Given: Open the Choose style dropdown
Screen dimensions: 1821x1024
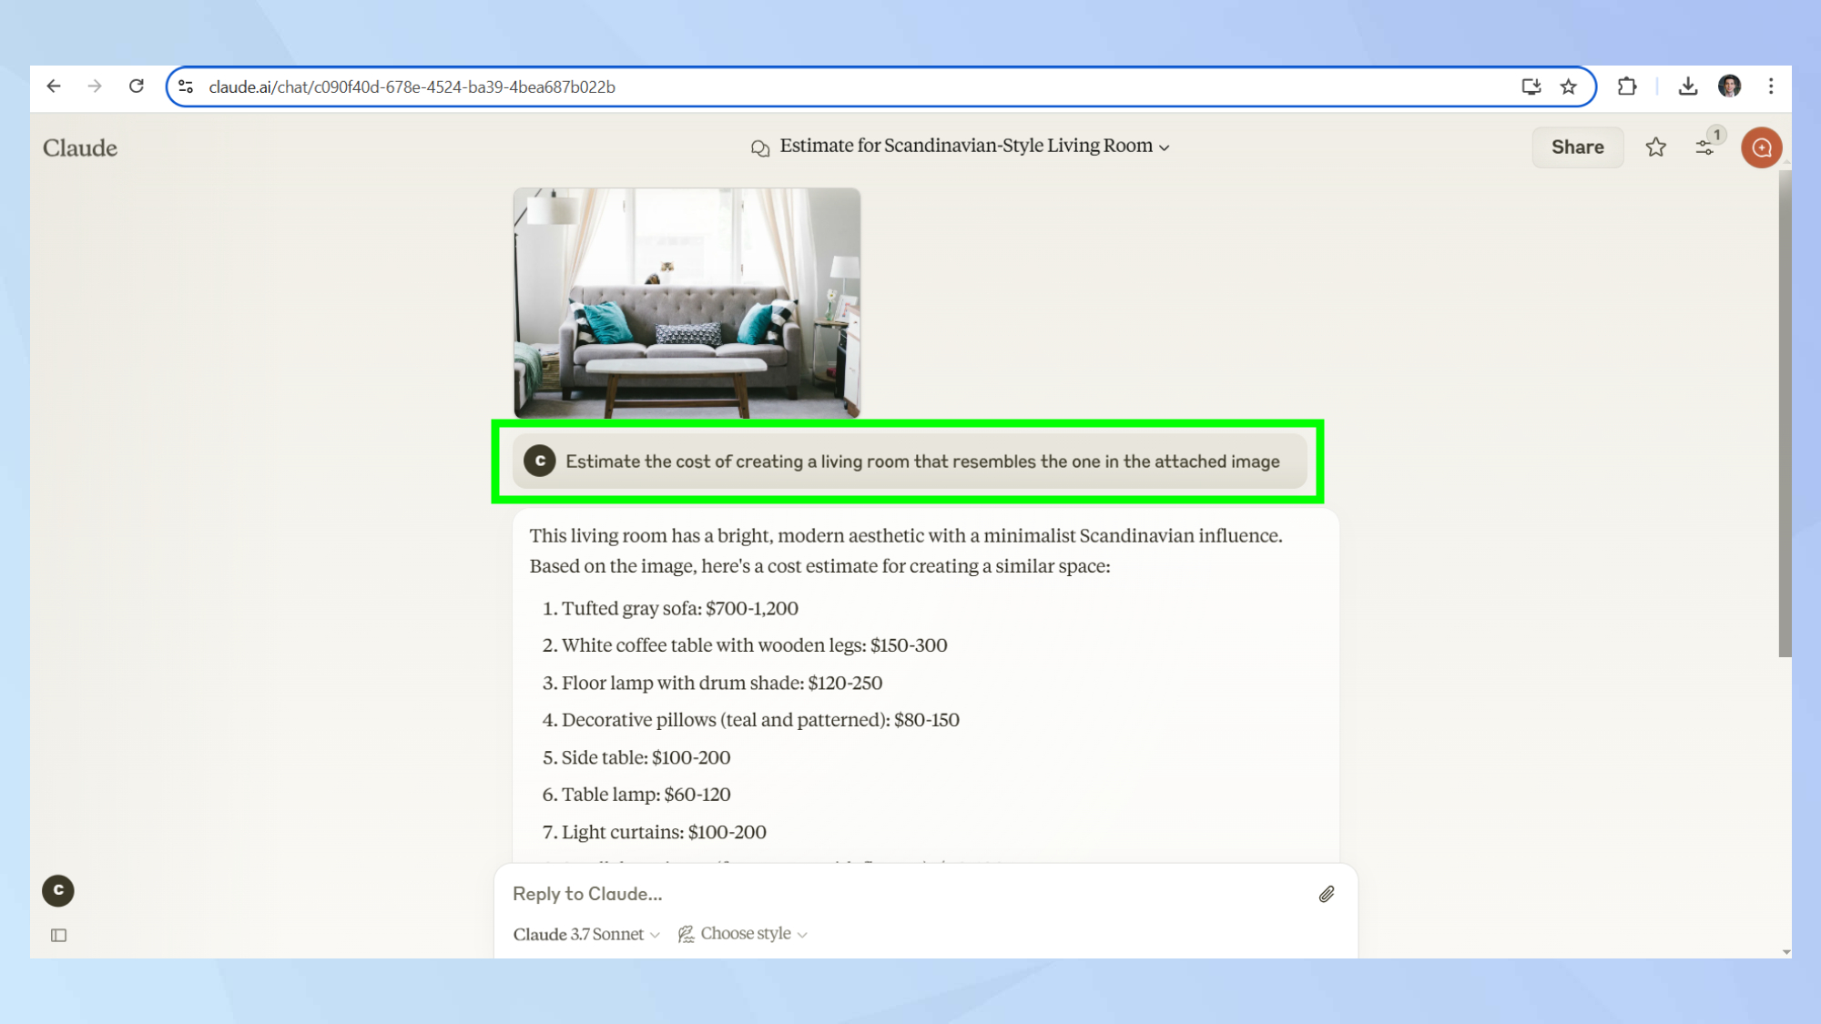Looking at the screenshot, I should (743, 934).
